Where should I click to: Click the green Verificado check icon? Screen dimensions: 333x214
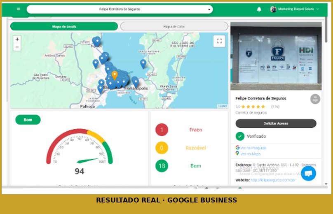click(x=240, y=136)
